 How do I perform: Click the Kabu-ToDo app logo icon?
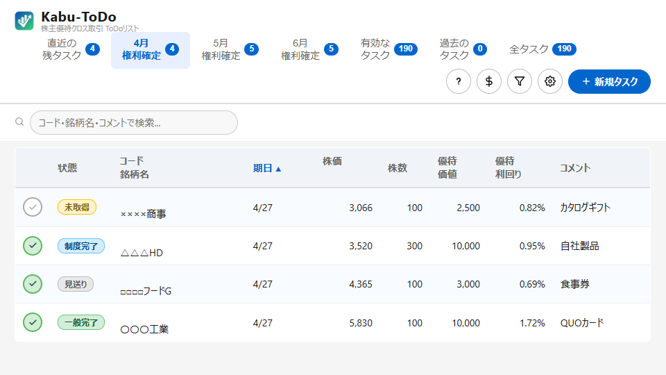click(x=24, y=21)
